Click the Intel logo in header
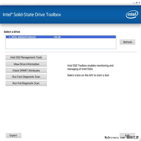 click(132, 14)
